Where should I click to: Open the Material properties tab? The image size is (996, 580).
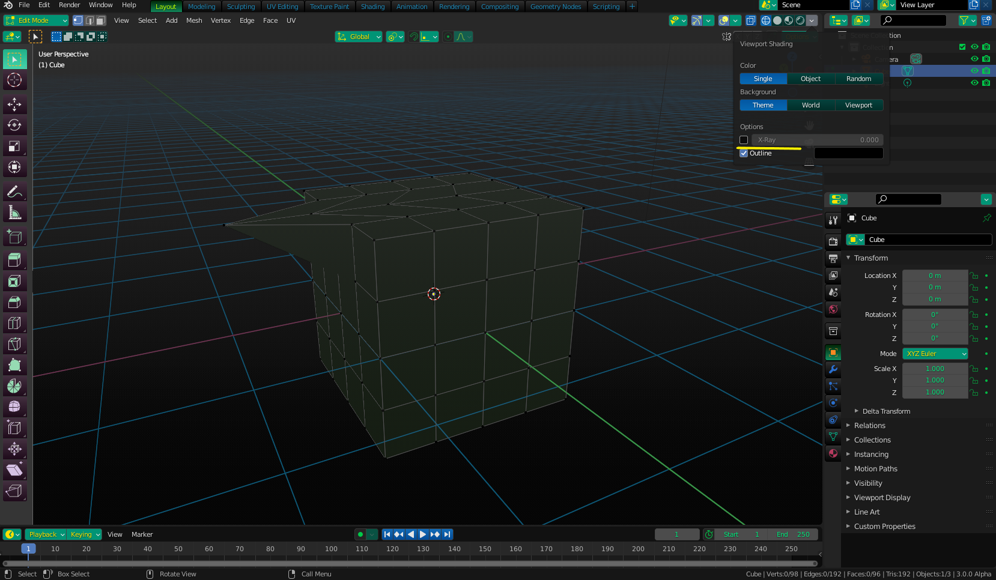click(x=833, y=453)
